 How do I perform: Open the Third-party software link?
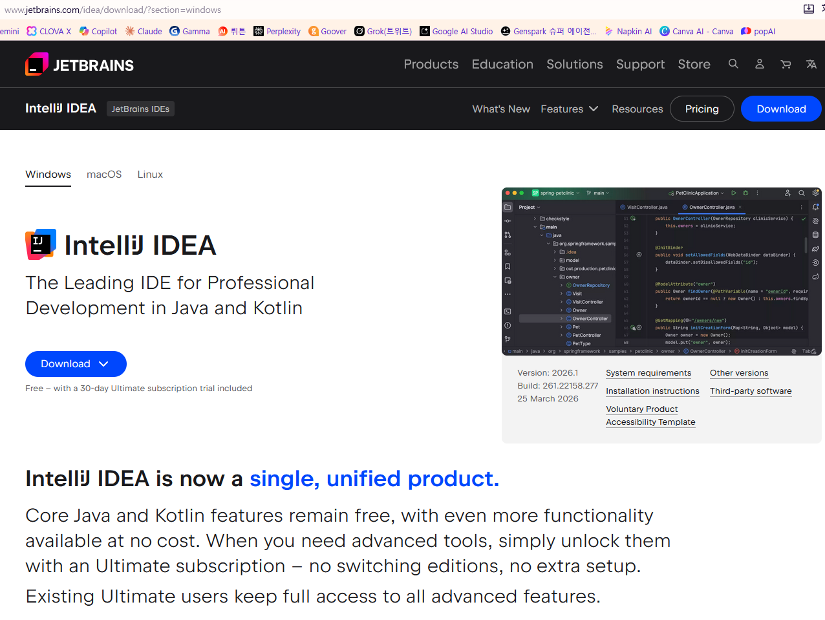coord(751,391)
